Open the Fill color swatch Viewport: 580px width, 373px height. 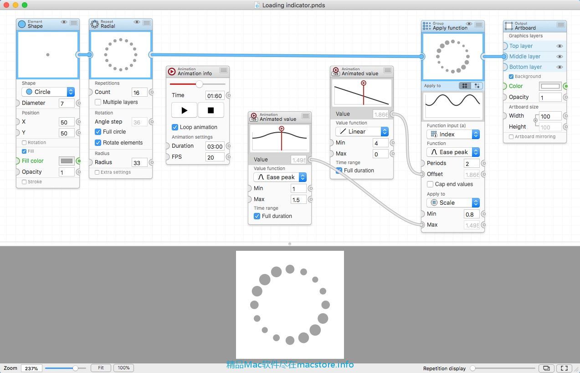click(67, 161)
